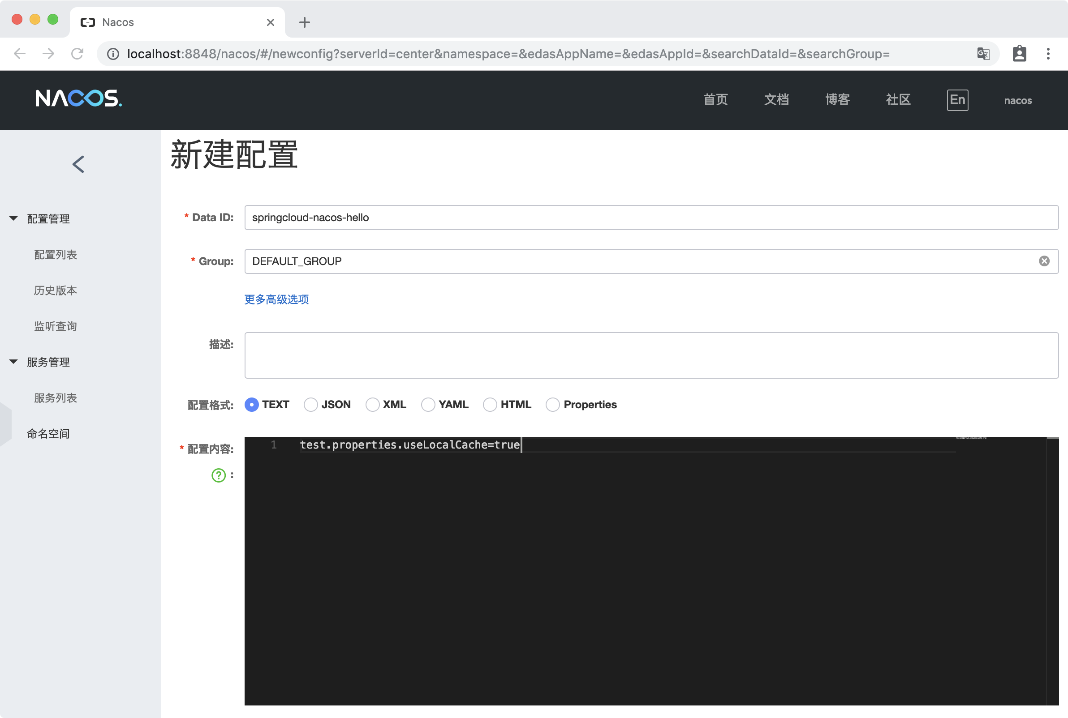This screenshot has width=1068, height=718.
Task: Expand 更多高级选项 advanced options
Action: (x=276, y=299)
